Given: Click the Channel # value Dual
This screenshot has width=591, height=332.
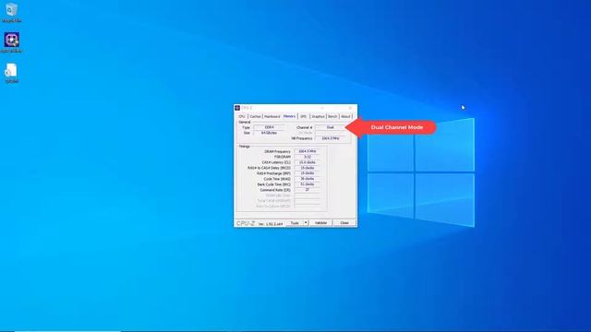Looking at the screenshot, I should (331, 127).
